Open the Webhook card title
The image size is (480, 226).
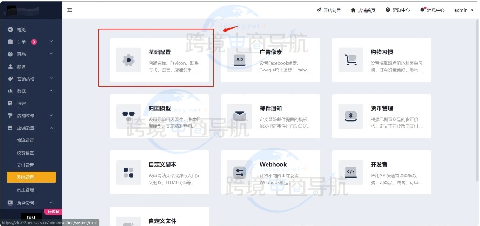point(273,164)
